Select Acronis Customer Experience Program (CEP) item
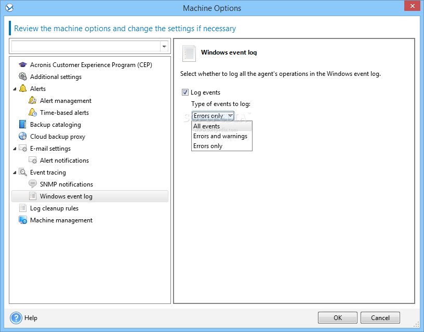This screenshot has height=332, width=424. (91, 65)
